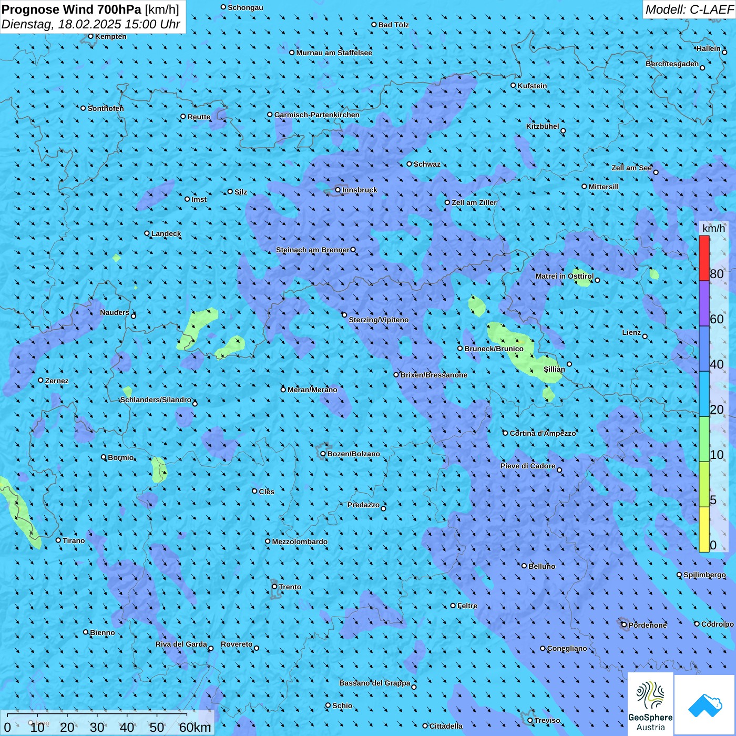Click the 'Bassano del Grappa' label
The height and width of the screenshot is (736, 736).
click(x=375, y=683)
